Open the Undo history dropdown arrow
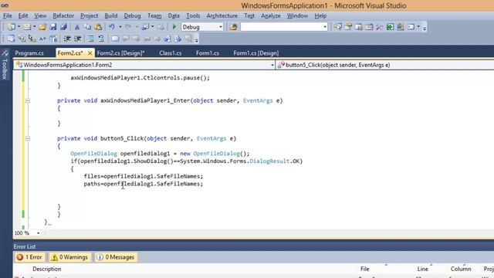Image resolution: width=494 pixels, height=278 pixels. (x=120, y=27)
